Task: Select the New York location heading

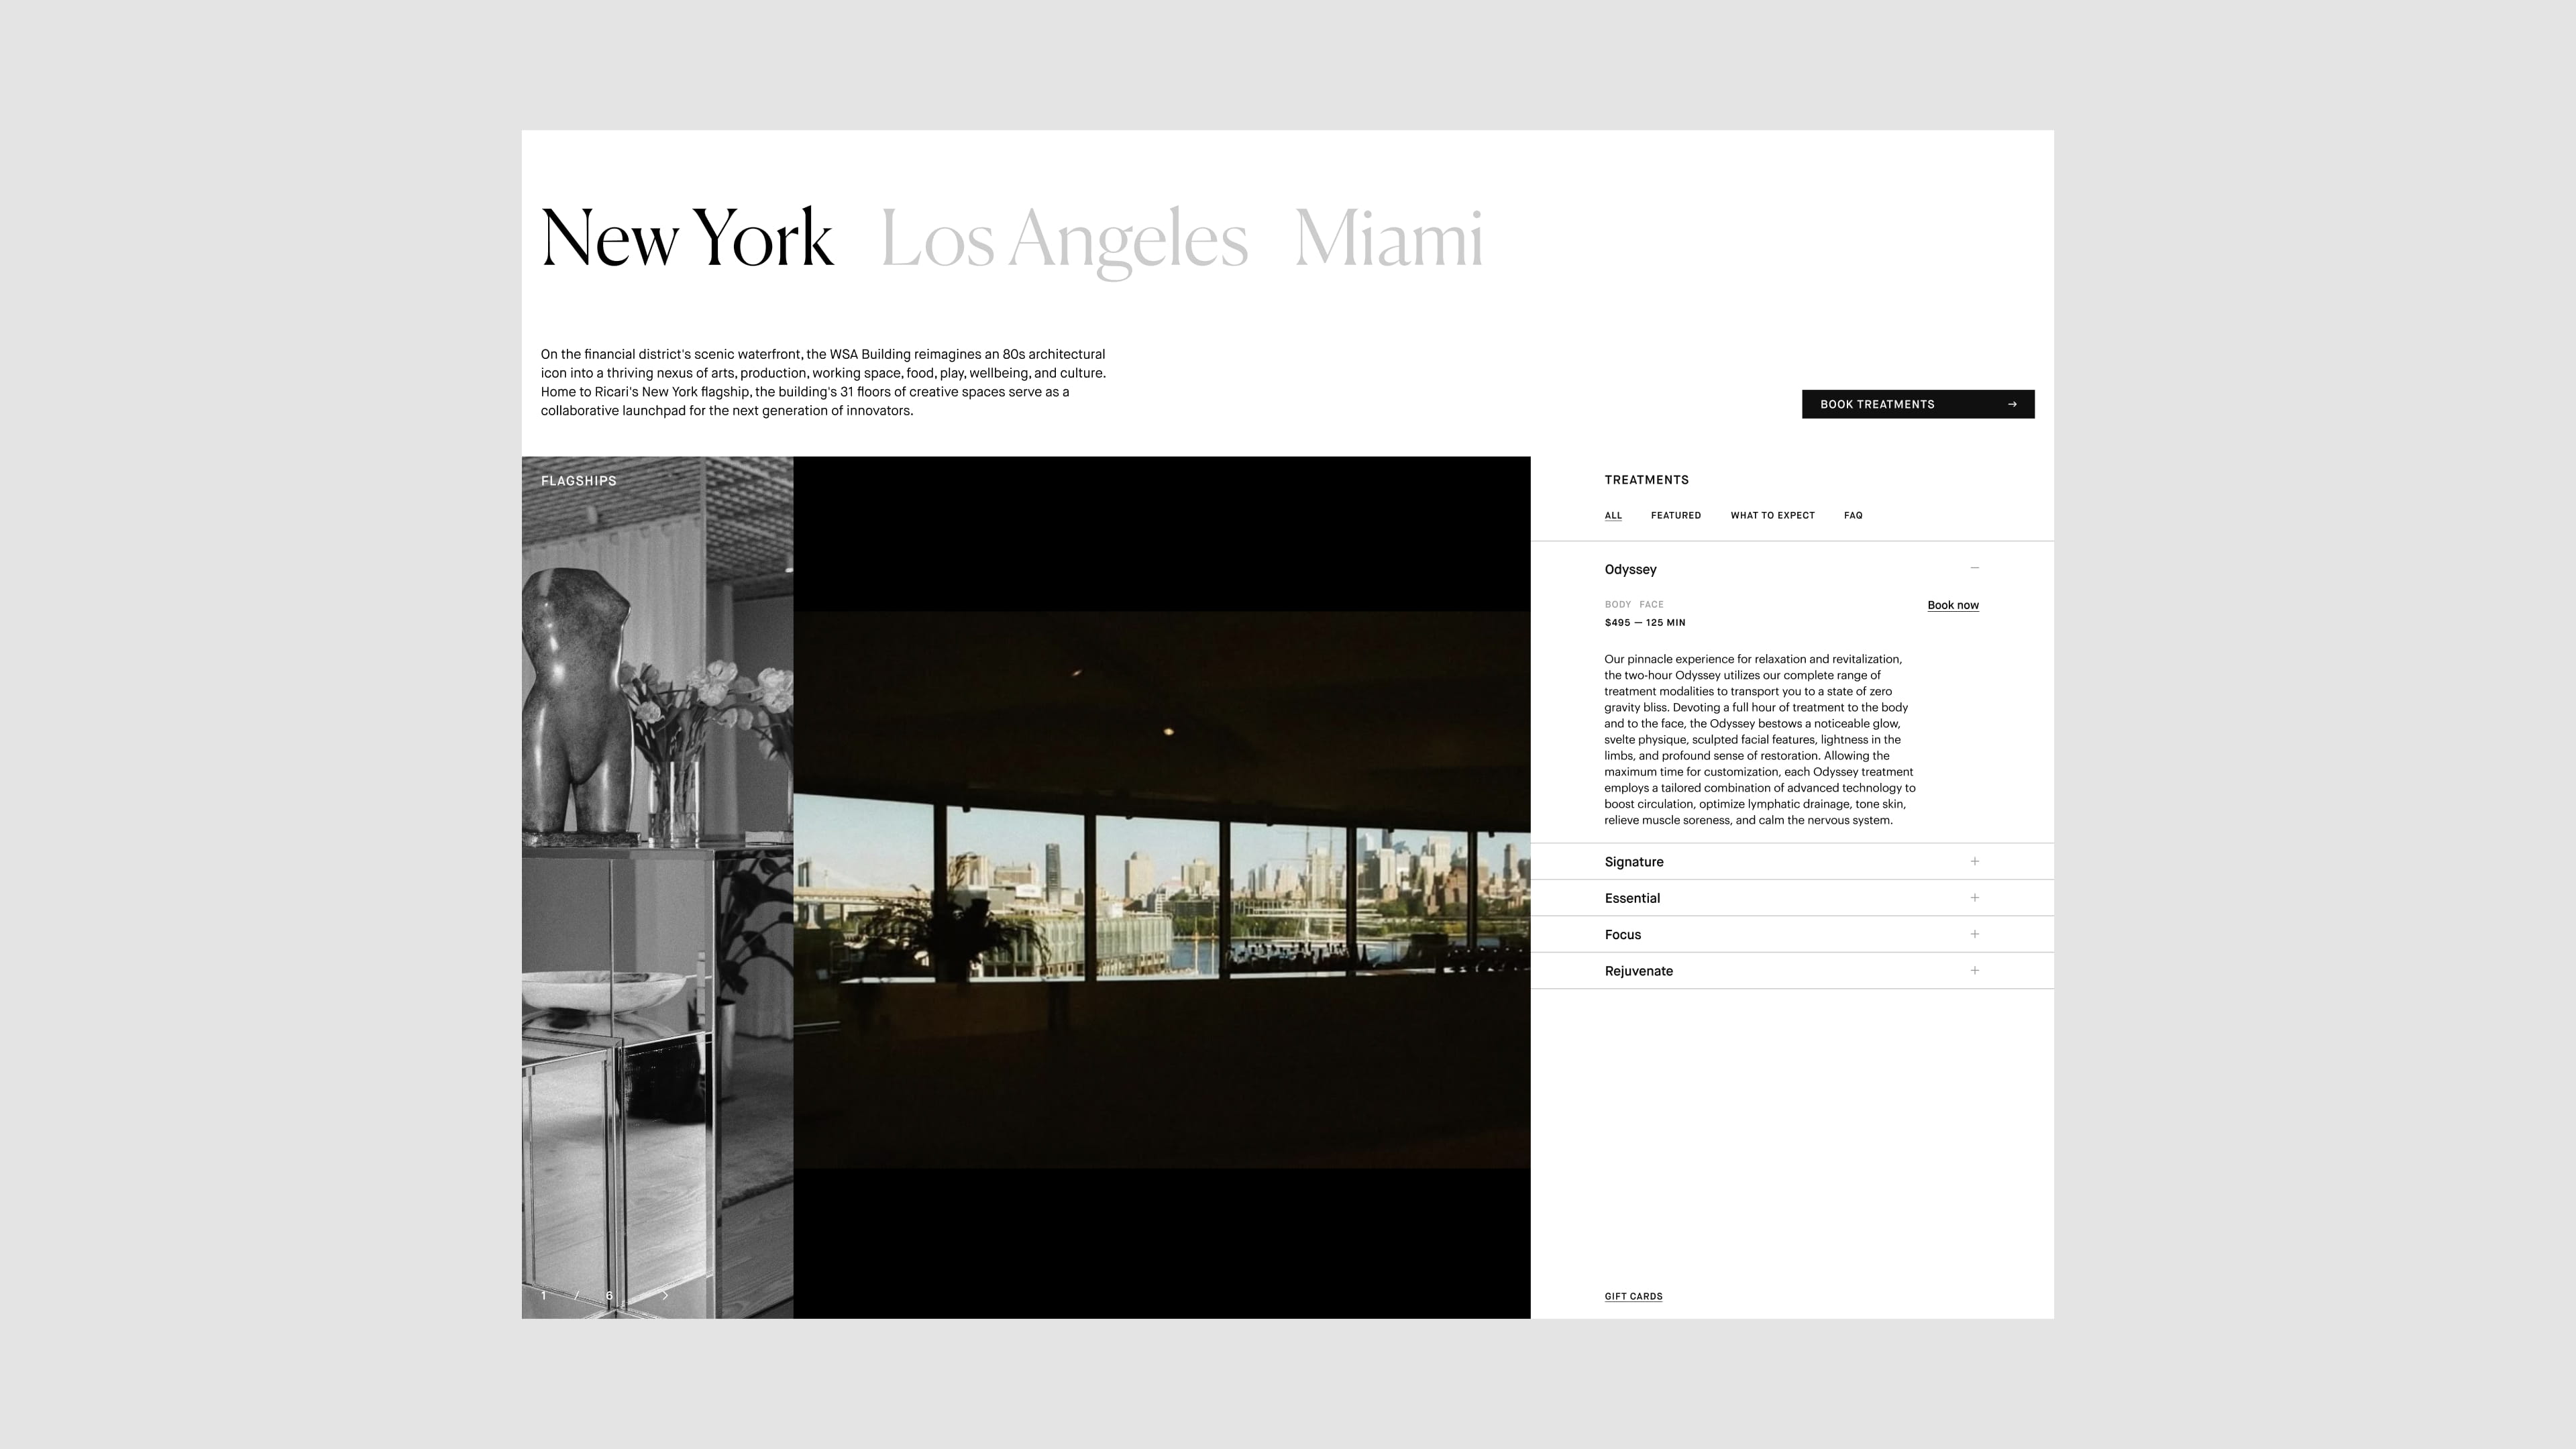Action: [x=687, y=240]
